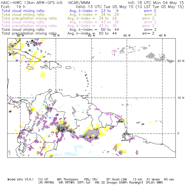Click the "LW: RRTMG" model setting

(46, 182)
